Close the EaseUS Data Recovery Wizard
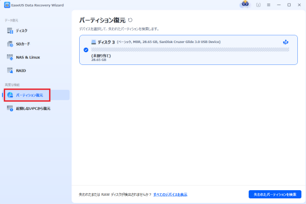 click(x=299, y=5)
